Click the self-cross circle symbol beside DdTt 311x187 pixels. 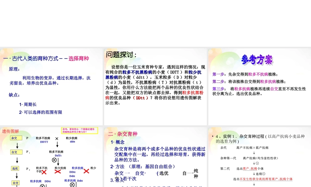pos(54,160)
